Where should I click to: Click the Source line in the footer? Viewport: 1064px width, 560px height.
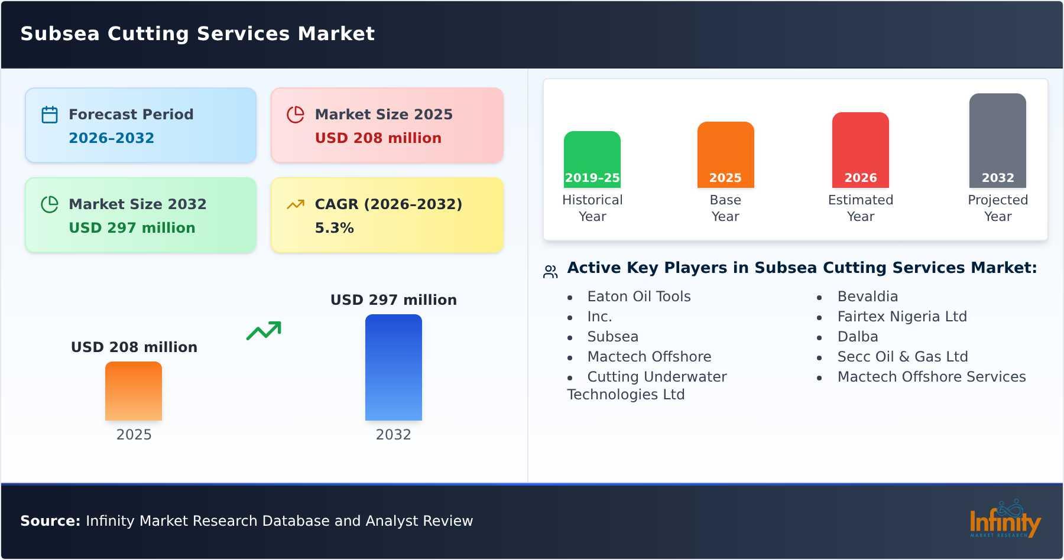click(246, 520)
